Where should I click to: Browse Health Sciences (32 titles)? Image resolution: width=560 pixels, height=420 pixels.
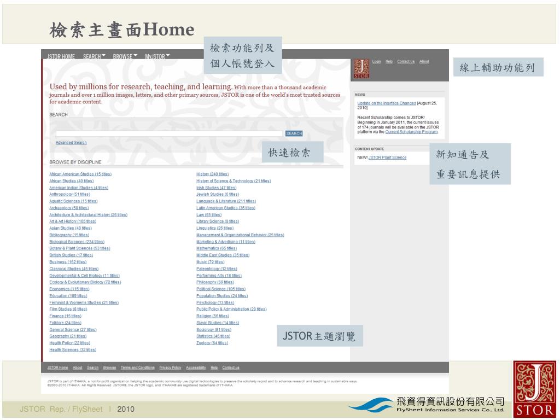[x=73, y=350]
